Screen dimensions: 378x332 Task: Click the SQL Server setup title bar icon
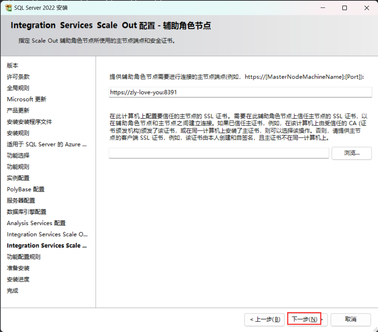[8, 8]
